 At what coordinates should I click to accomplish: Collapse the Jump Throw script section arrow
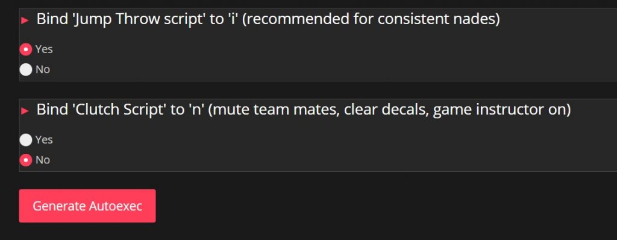25,21
